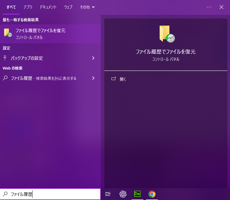Open the ファイル履歴でファイルを復元 best match result
Screen dimensions: 230x200
(50, 34)
